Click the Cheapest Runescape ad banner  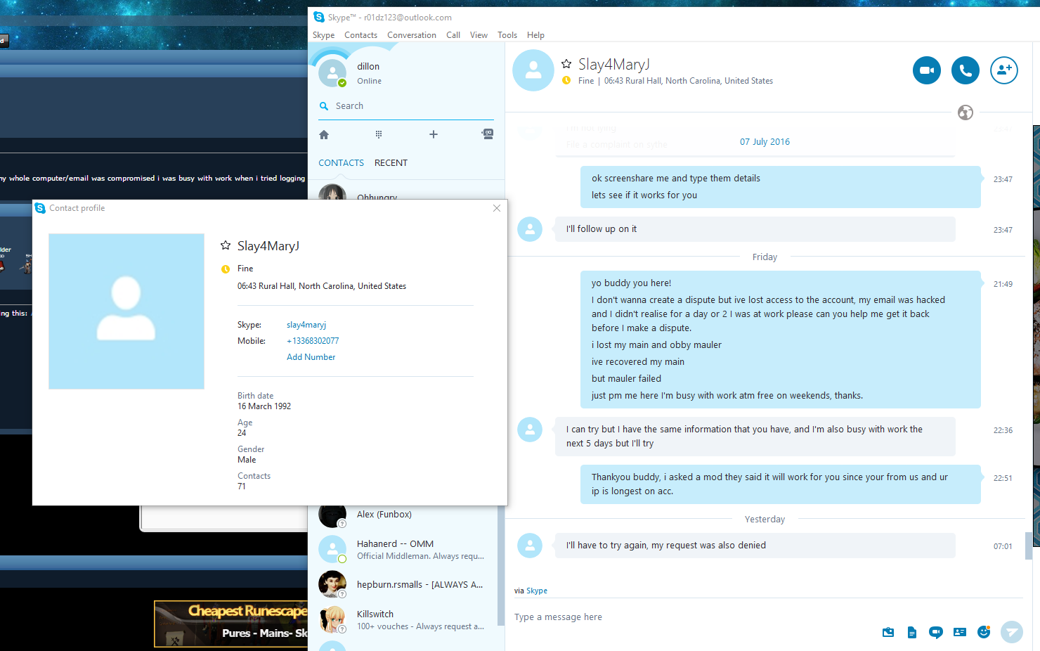point(231,624)
